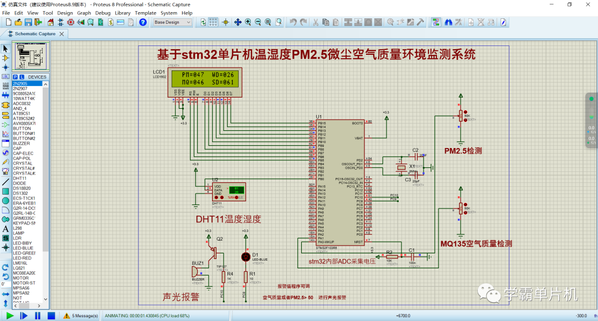This screenshot has width=598, height=321.
Task: Zoom in with the plus magnifier
Action: 248,23
